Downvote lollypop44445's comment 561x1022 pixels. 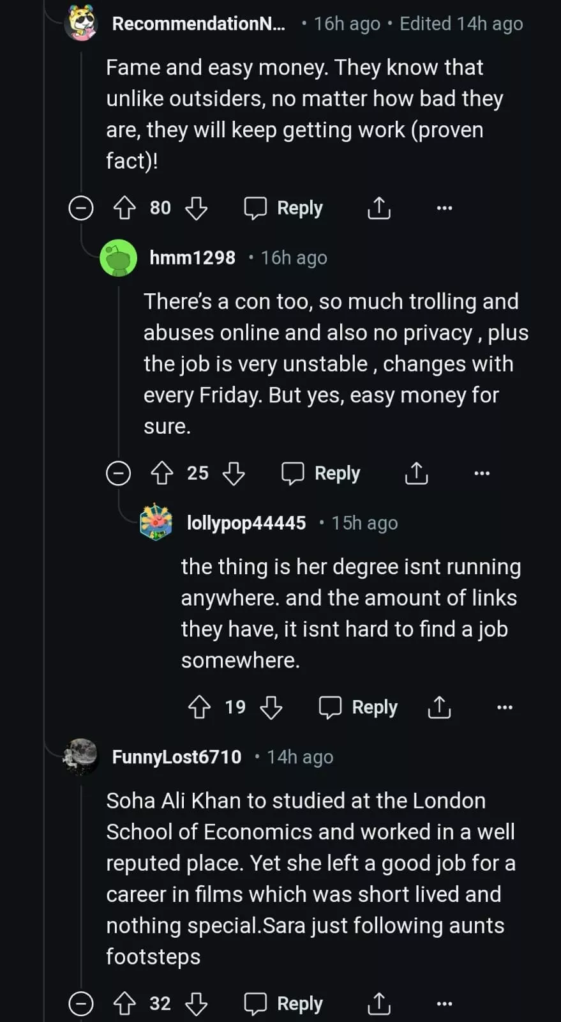coord(271,707)
